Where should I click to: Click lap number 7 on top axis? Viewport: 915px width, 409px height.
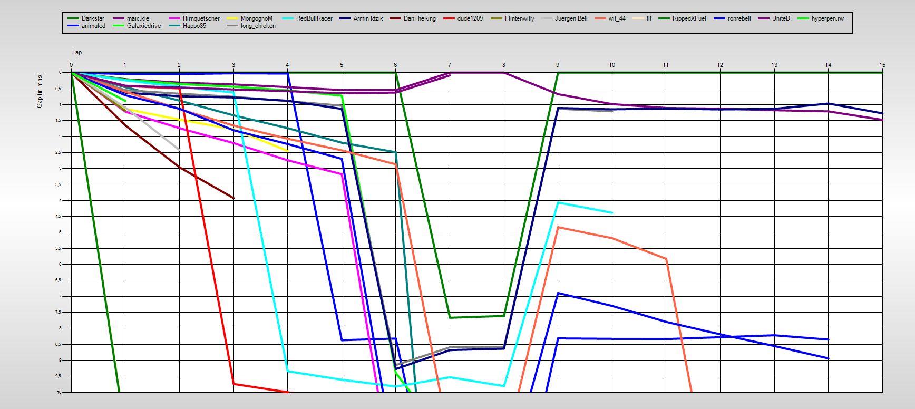tap(450, 65)
